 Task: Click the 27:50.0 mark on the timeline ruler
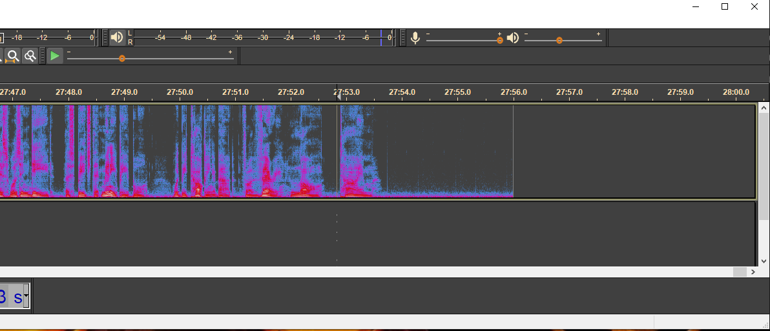(x=180, y=92)
